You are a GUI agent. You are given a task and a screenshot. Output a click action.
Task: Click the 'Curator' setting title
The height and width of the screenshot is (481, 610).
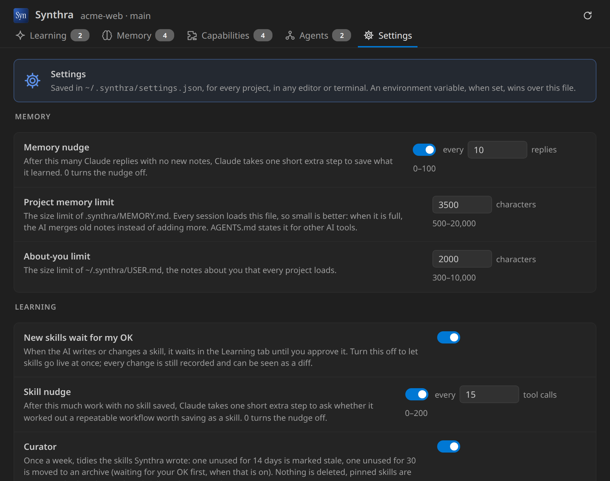pyautogui.click(x=40, y=447)
